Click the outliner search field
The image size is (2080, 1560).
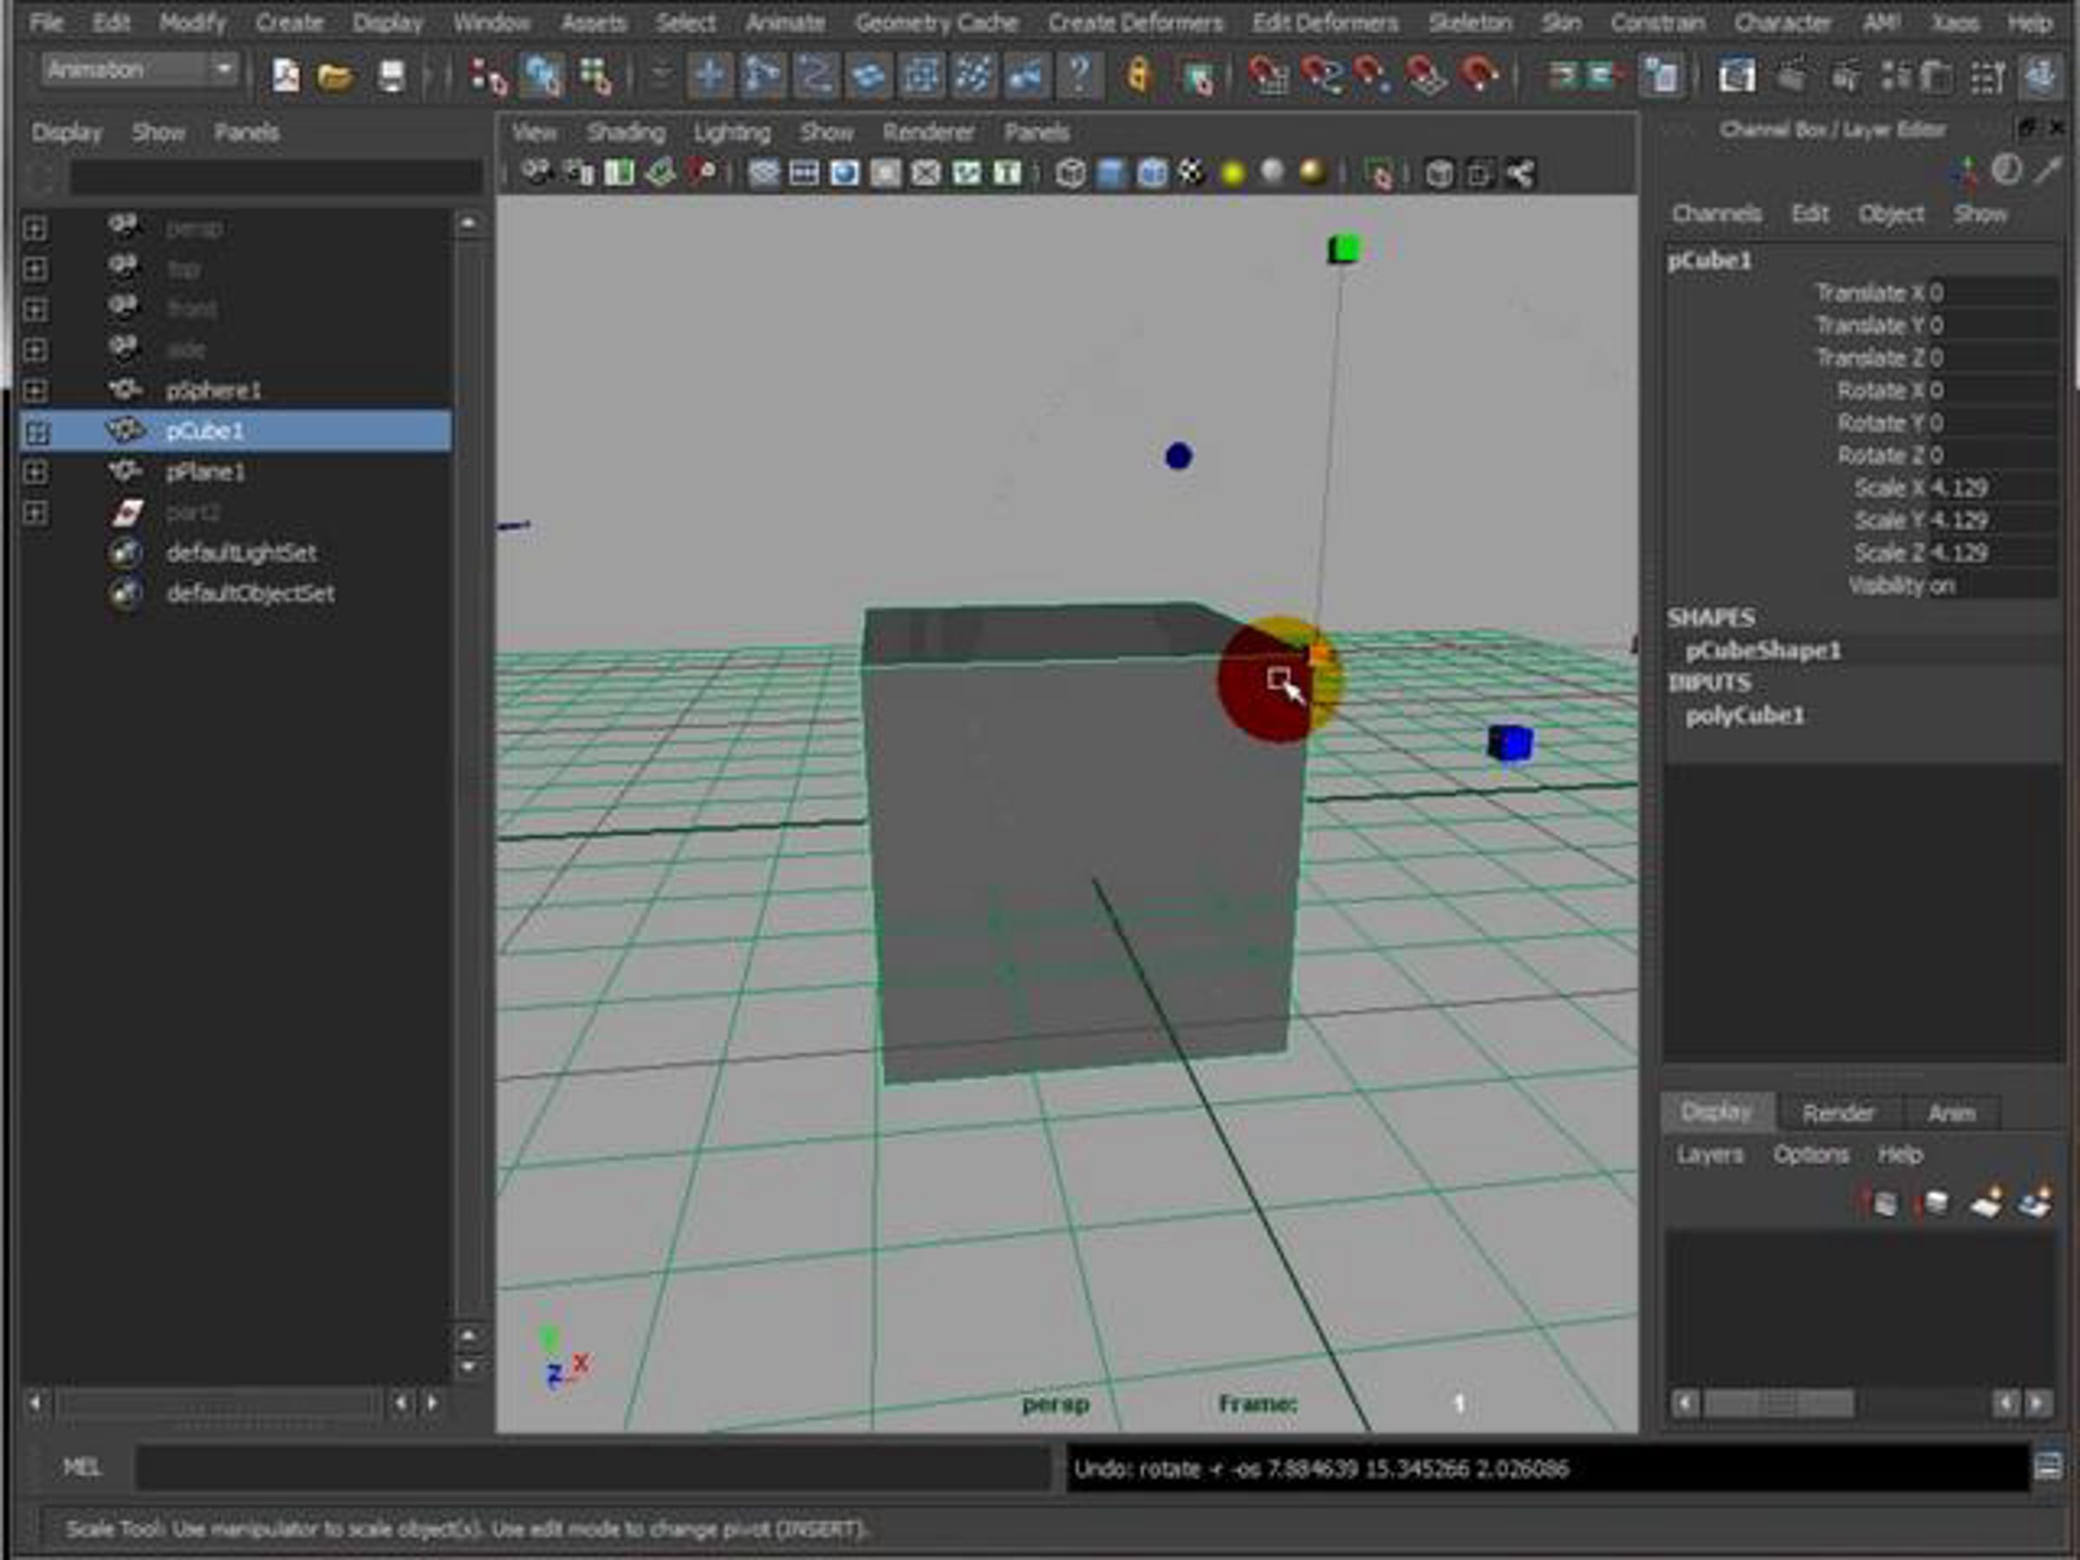pyautogui.click(x=276, y=177)
